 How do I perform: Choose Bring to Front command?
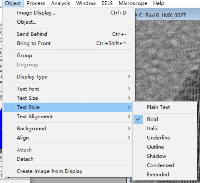[34, 43]
